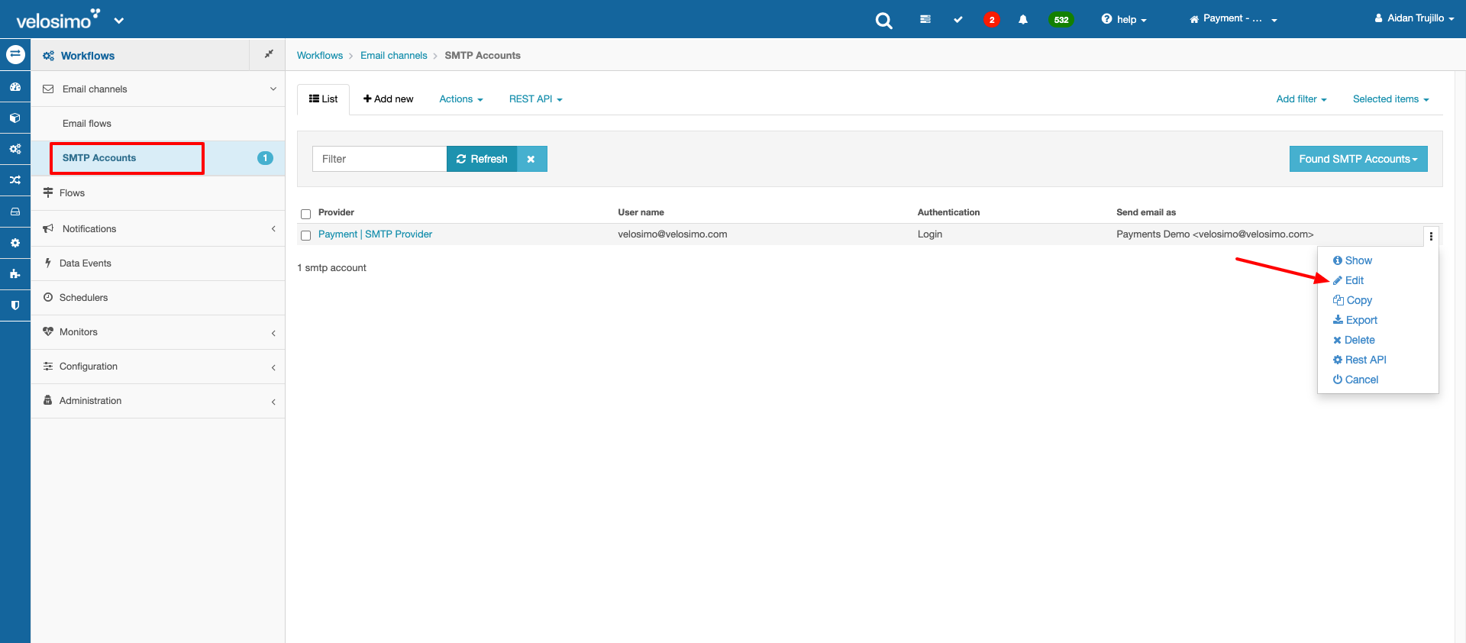Click the notification bell icon
The image size is (1466, 643).
(x=1023, y=19)
